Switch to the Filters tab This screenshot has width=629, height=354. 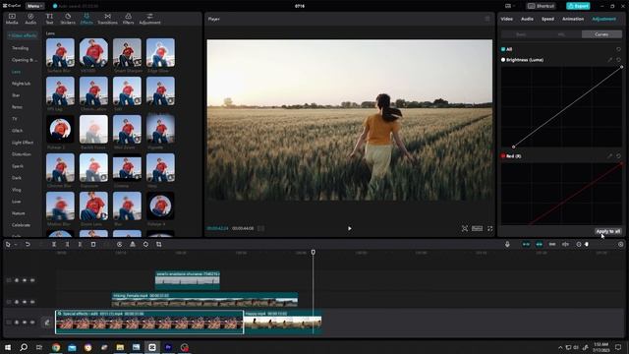click(129, 19)
